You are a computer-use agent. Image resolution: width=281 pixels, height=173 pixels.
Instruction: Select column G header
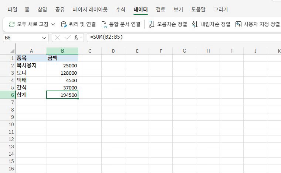[184, 51]
